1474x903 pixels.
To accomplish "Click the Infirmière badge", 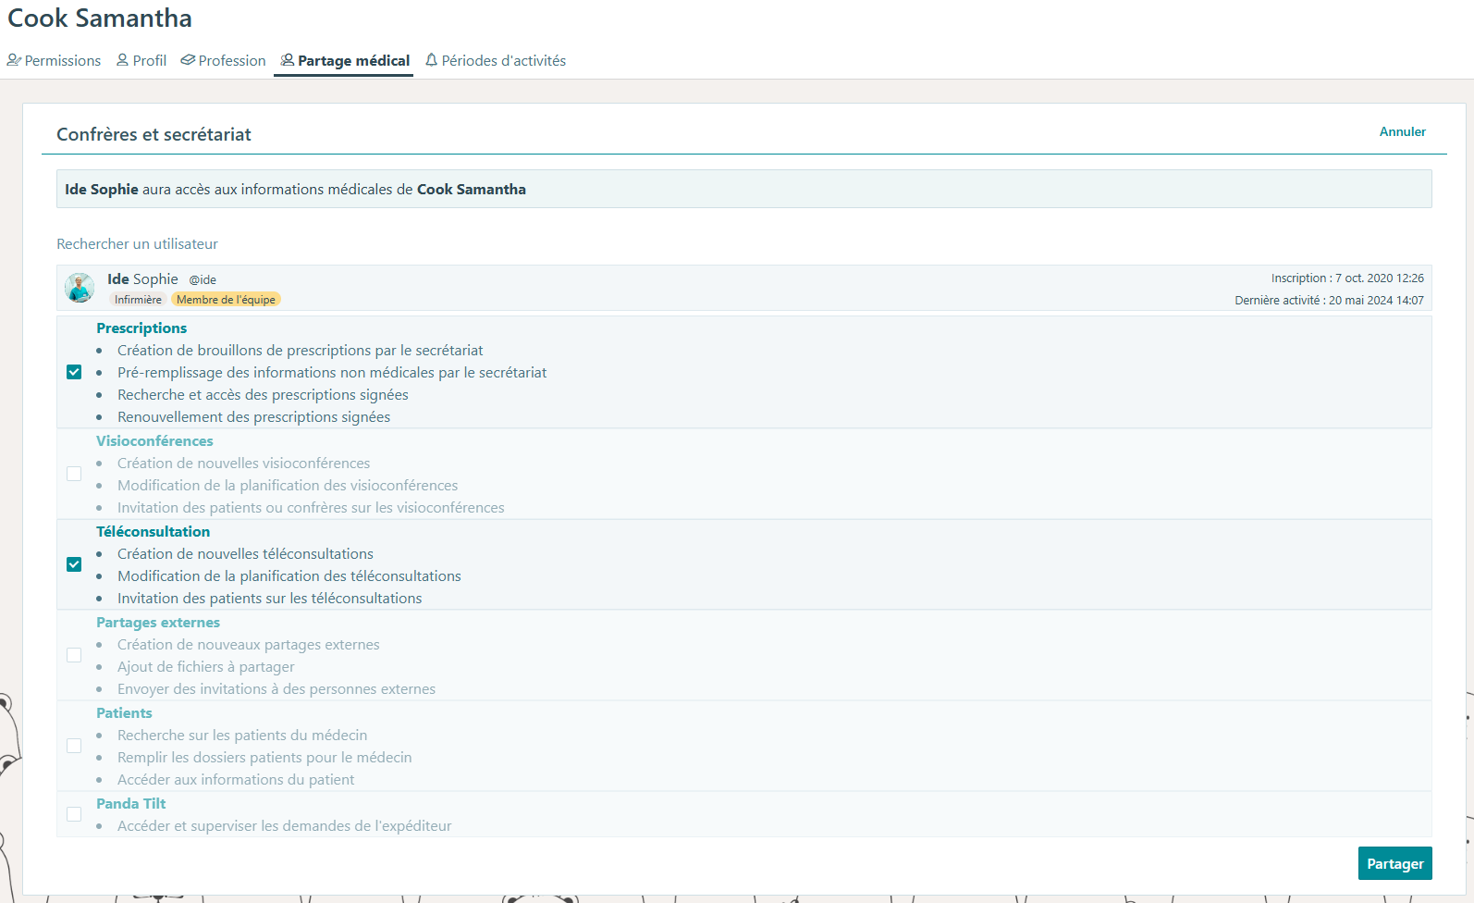I will [x=138, y=300].
